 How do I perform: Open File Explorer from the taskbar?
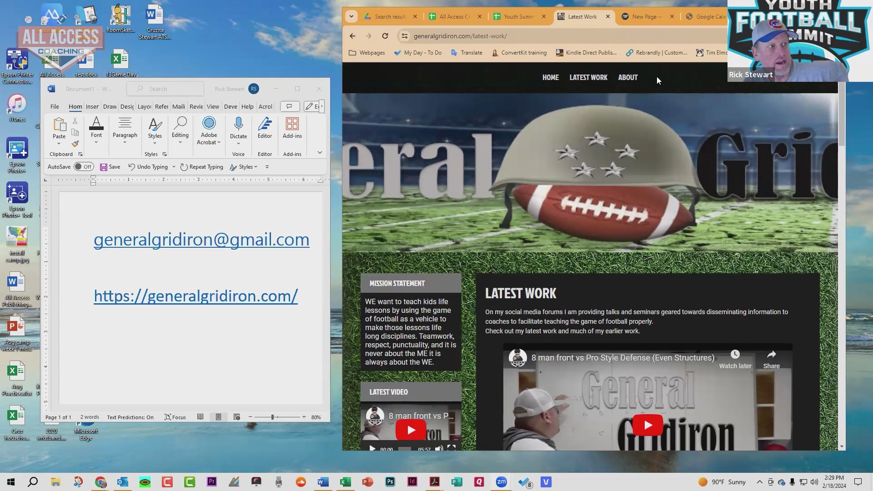55,482
